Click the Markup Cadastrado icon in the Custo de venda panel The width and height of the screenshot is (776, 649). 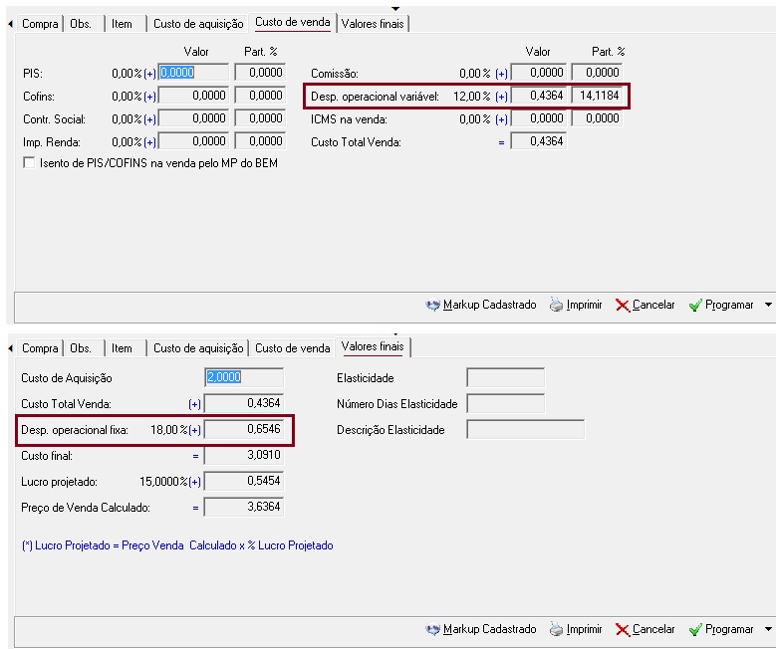click(x=432, y=305)
